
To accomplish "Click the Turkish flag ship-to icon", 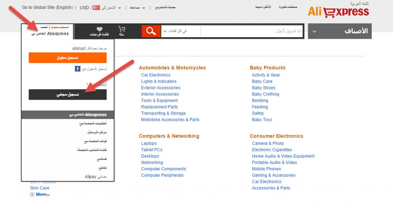I will [96, 8].
